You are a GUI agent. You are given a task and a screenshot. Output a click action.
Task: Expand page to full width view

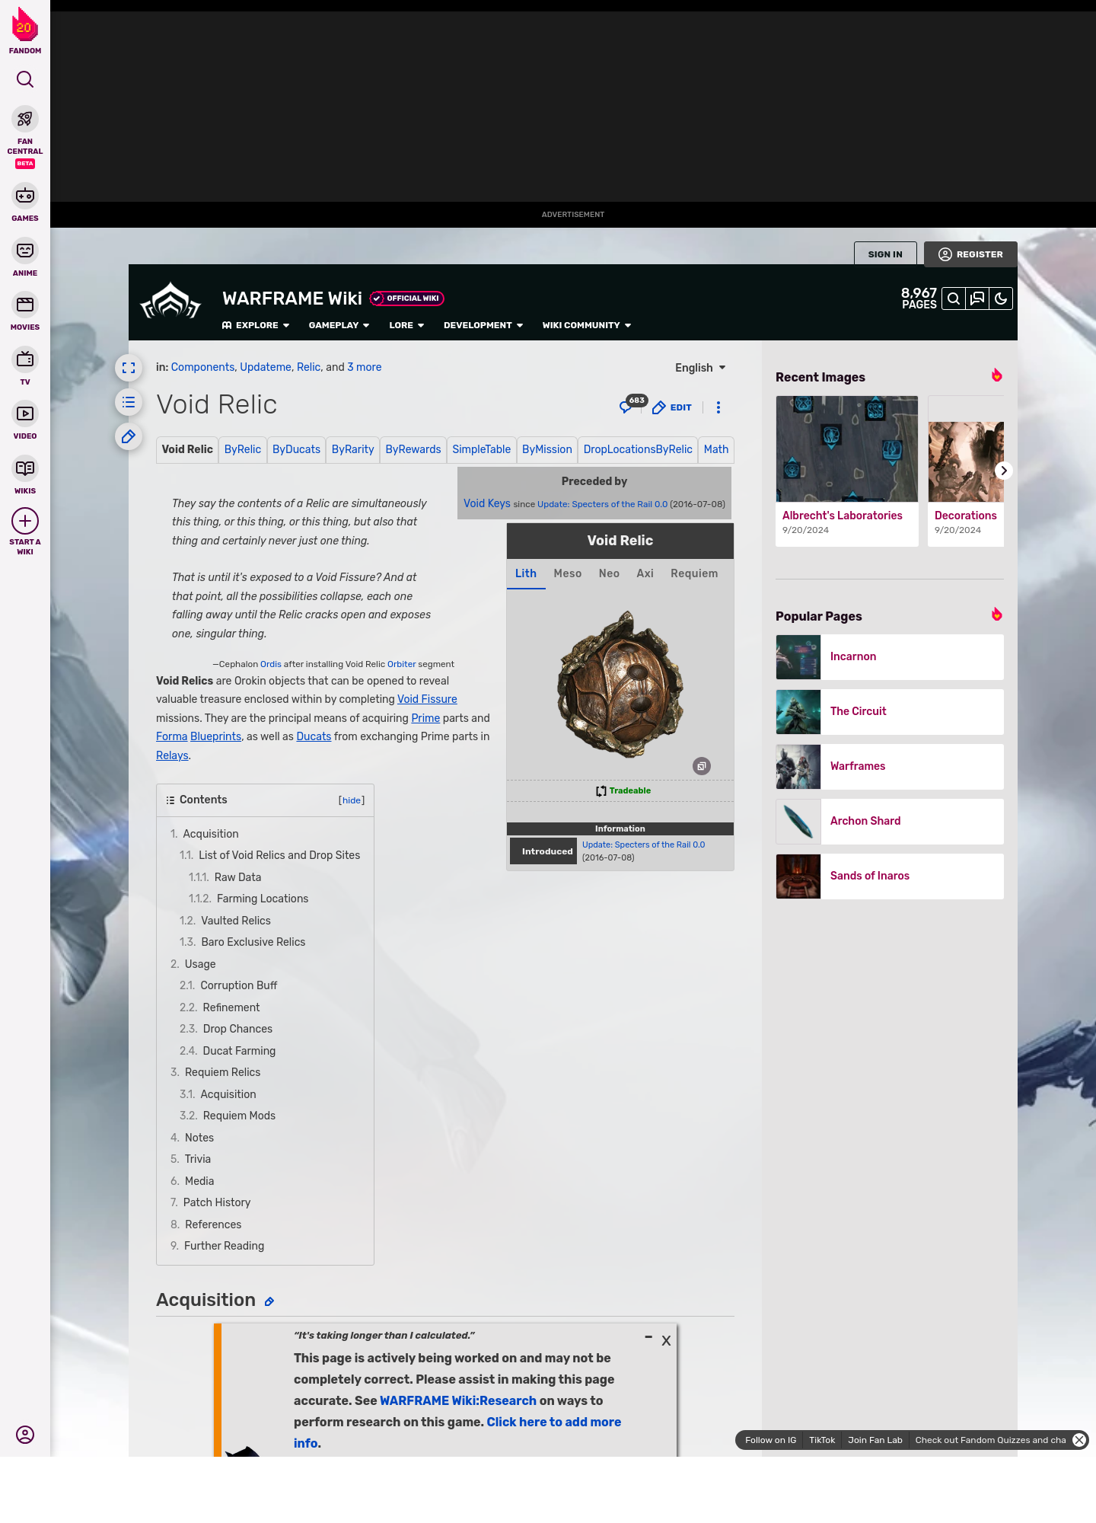pos(129,368)
